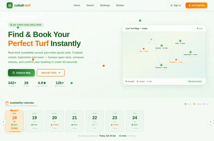
Task: Click the 28 Cities stat
Action: coord(26,84)
